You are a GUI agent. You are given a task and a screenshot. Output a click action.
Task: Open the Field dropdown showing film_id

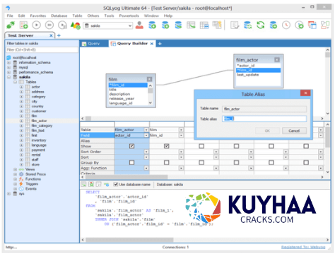(x=181, y=135)
